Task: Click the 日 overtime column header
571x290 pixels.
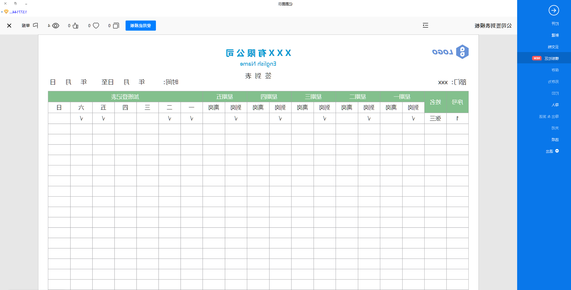Action: pos(59,108)
